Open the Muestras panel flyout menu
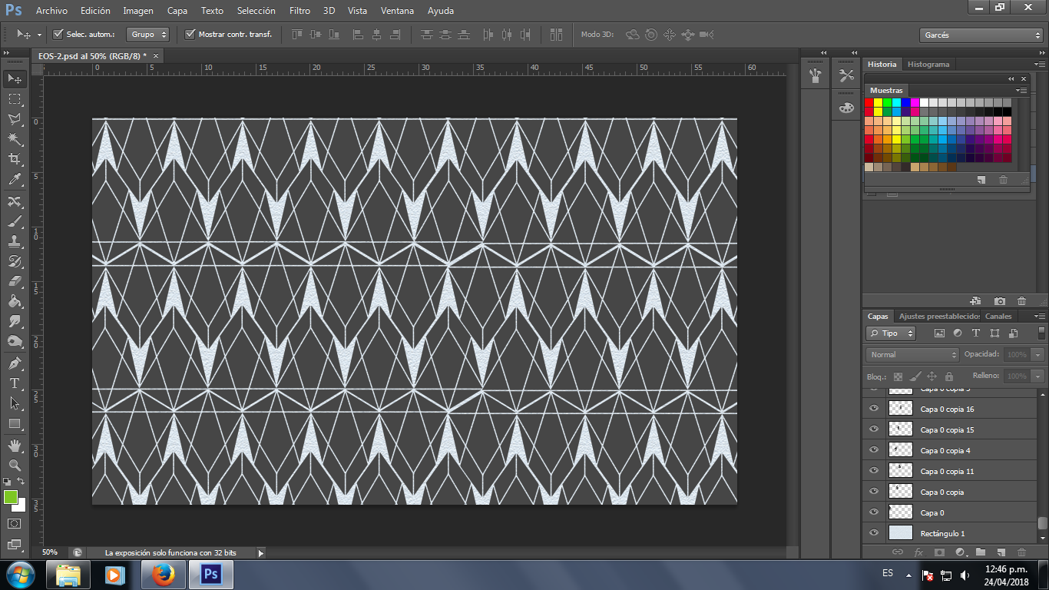The height and width of the screenshot is (590, 1049). click(1022, 90)
